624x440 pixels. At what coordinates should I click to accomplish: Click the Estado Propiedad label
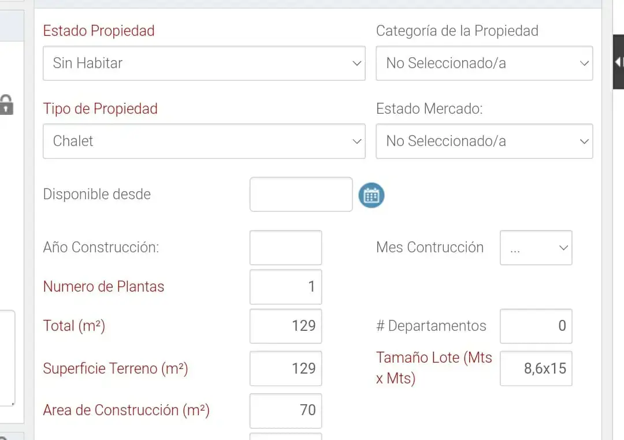pos(99,31)
